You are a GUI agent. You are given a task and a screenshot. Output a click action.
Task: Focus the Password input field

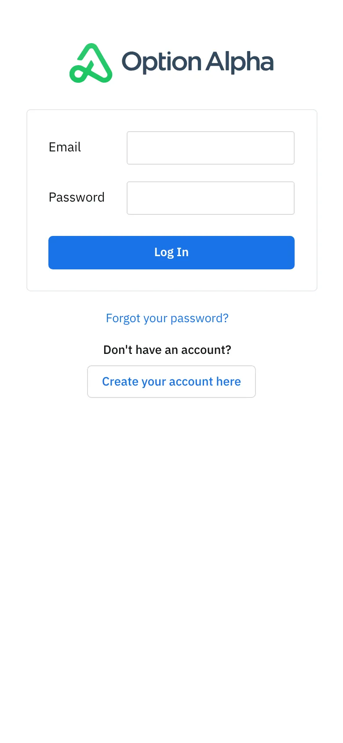pyautogui.click(x=210, y=198)
